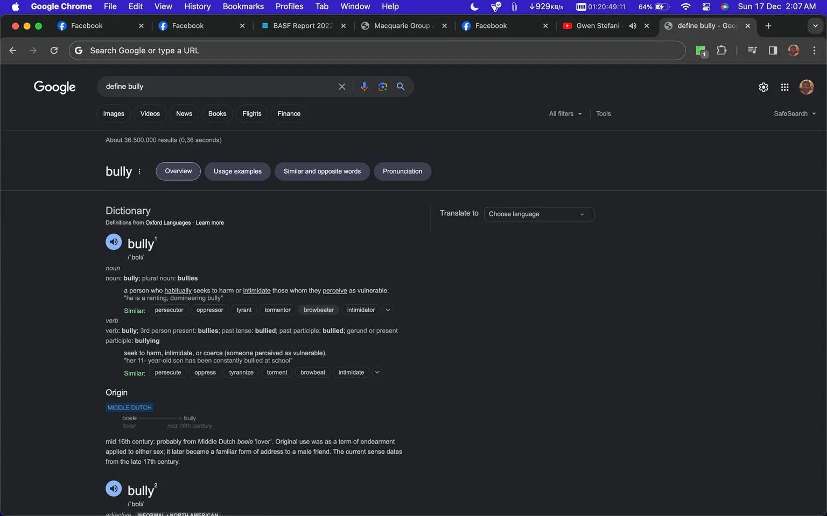The height and width of the screenshot is (516, 827).
Task: Go back with the browser back arrow
Action: (x=13, y=51)
